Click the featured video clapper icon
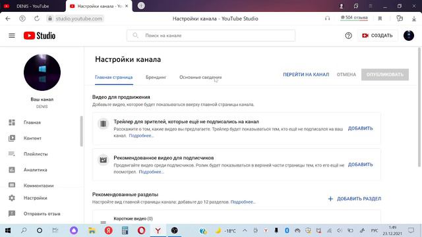 [103, 160]
